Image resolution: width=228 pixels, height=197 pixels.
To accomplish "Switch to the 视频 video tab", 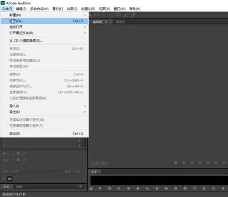I will (19, 186).
